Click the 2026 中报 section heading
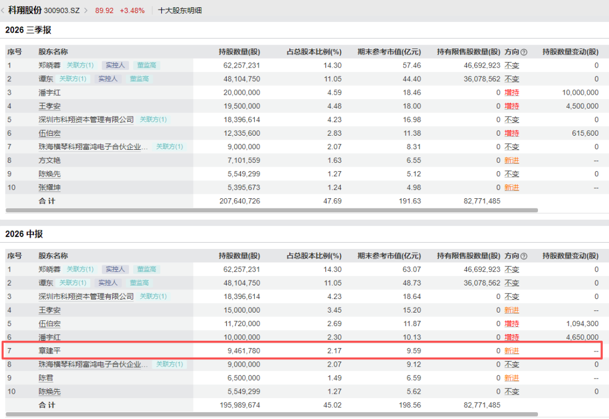 click(24, 234)
